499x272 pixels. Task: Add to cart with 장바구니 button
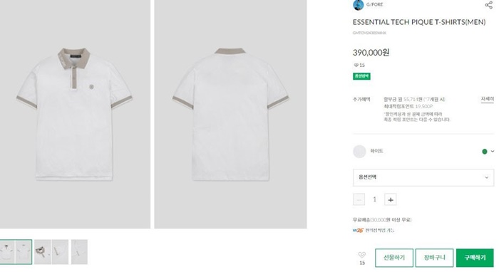point(434,258)
